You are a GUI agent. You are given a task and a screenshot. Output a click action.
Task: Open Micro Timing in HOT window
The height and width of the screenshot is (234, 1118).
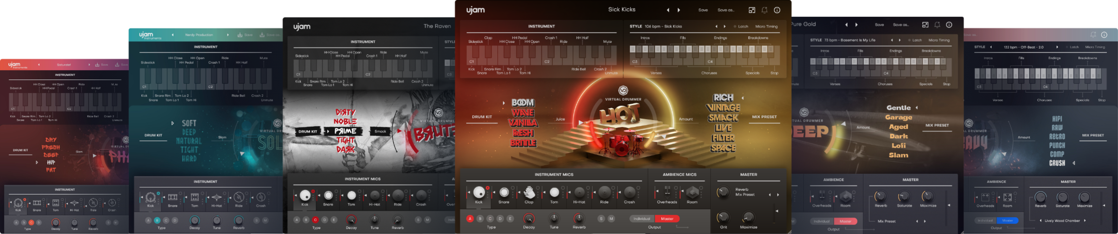766,26
